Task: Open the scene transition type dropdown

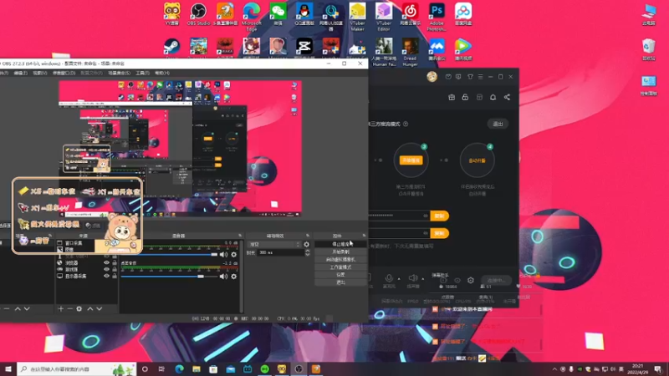Action: pos(274,244)
